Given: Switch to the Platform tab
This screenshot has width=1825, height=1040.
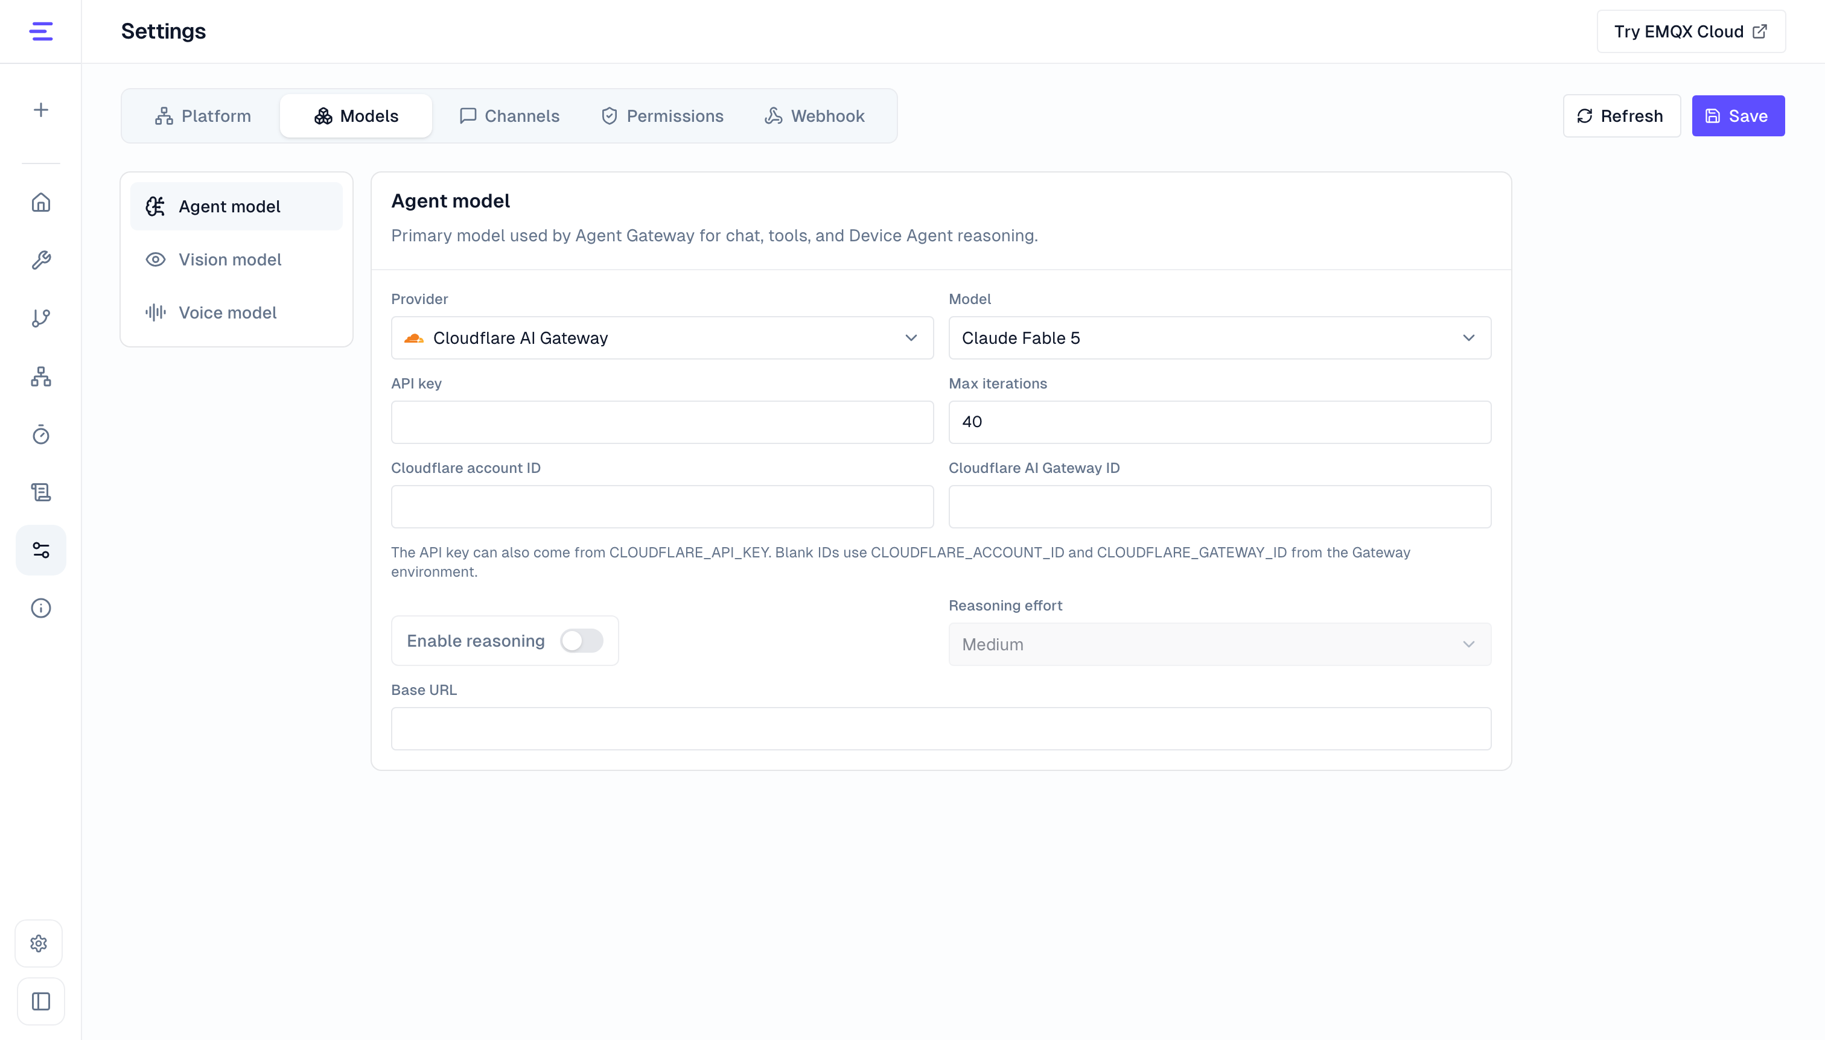Looking at the screenshot, I should tap(203, 116).
